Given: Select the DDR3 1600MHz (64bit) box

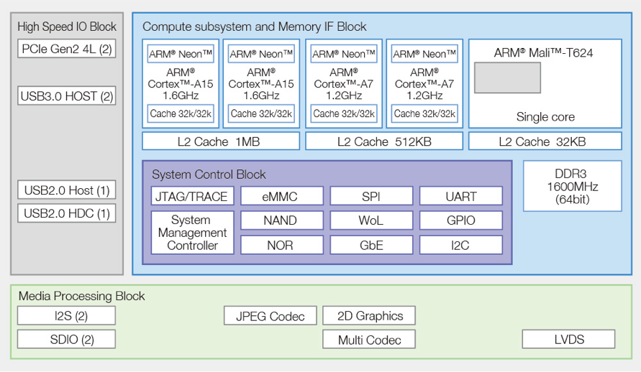Looking at the screenshot, I should click(x=573, y=186).
